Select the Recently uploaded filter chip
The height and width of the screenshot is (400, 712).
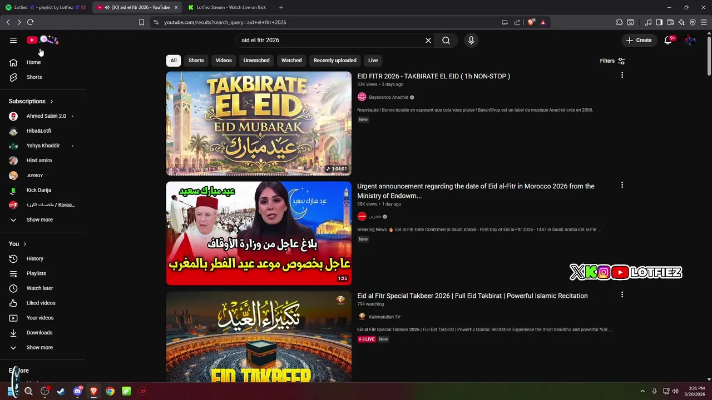335,61
